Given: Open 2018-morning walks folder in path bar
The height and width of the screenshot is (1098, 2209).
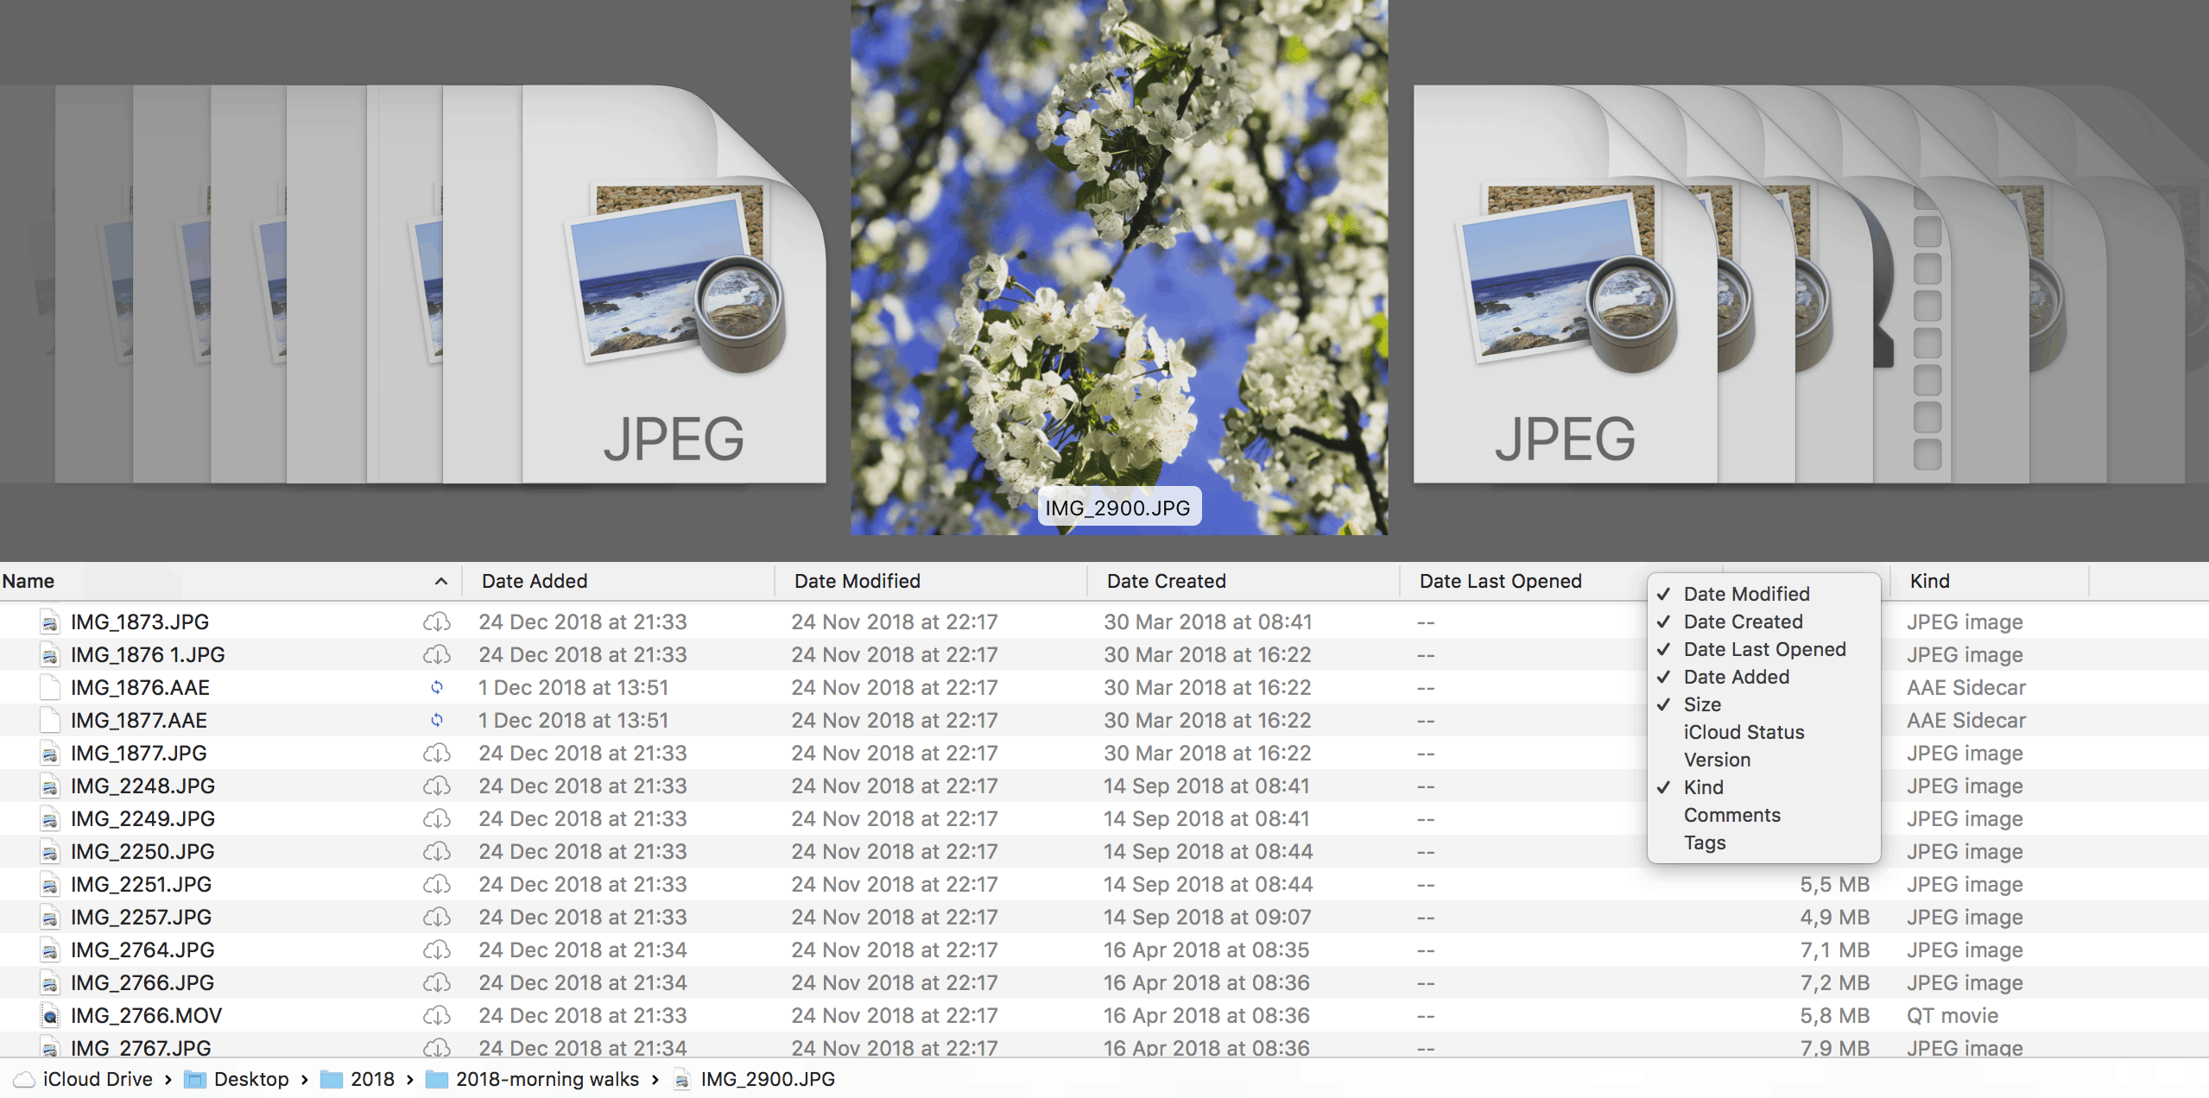Looking at the screenshot, I should [x=546, y=1079].
